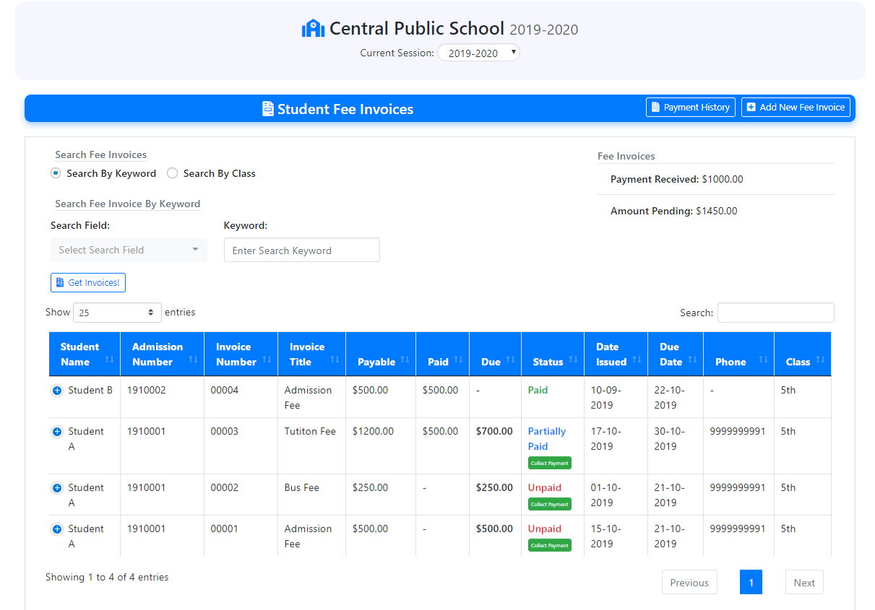875x610 pixels.
Task: Collect payment for Tutiton Fee invoice
Action: pos(549,463)
